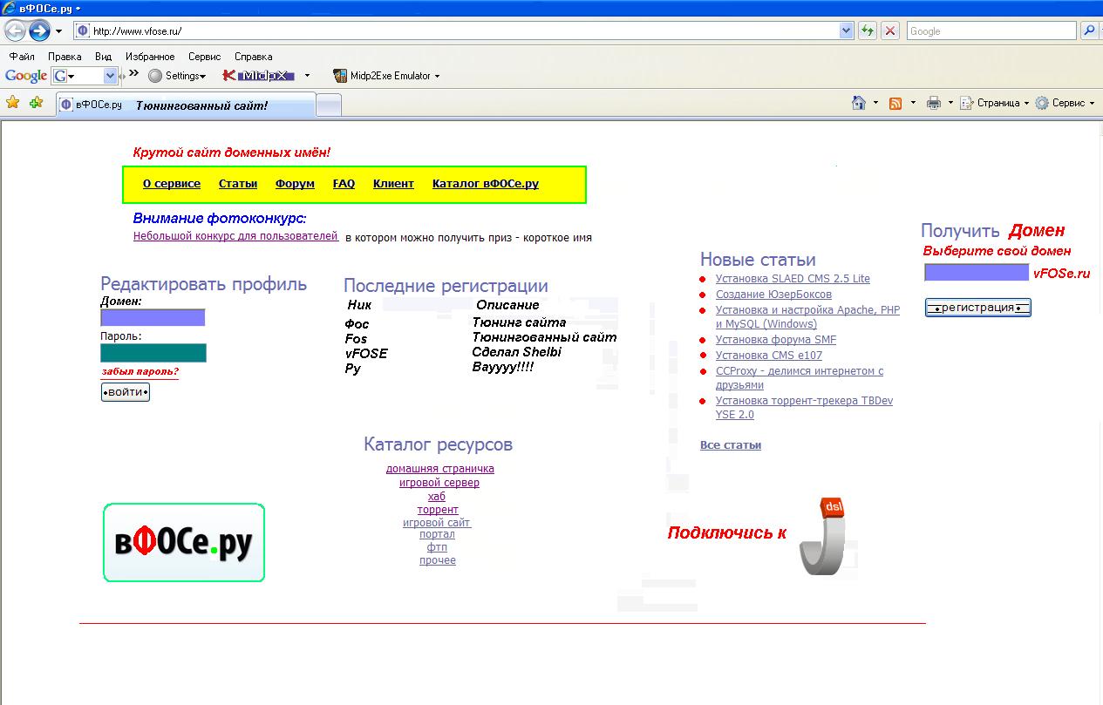Click the Print icon
The height and width of the screenshot is (705, 1103).
tap(933, 103)
